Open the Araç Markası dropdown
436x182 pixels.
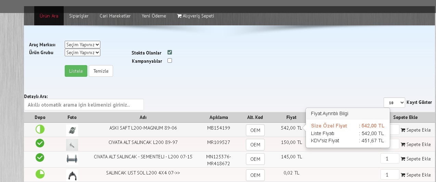click(82, 45)
